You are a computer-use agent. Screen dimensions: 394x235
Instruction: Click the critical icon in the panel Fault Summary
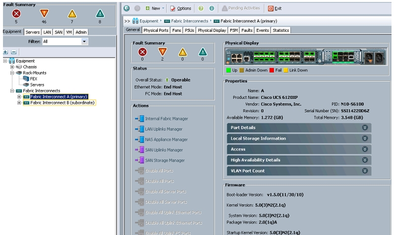[x=142, y=52]
